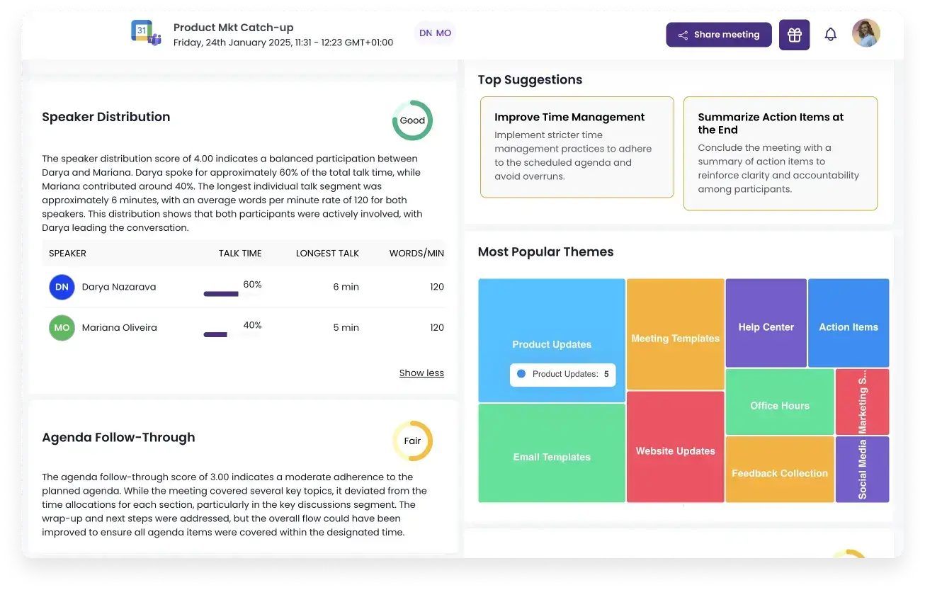This screenshot has height=590, width=925.
Task: Open the 'Improve Time Management' suggestion card
Action: (577, 147)
